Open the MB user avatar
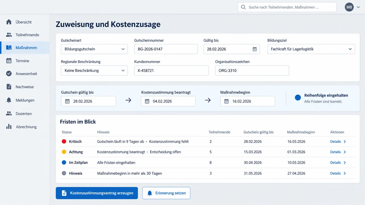Screen dimensions: 365x205 [x=349, y=7]
